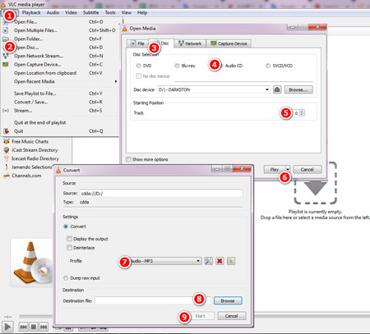Viewport: 370px width, 334px height.
Task: Choose Stream menu entry
Action: [60, 111]
